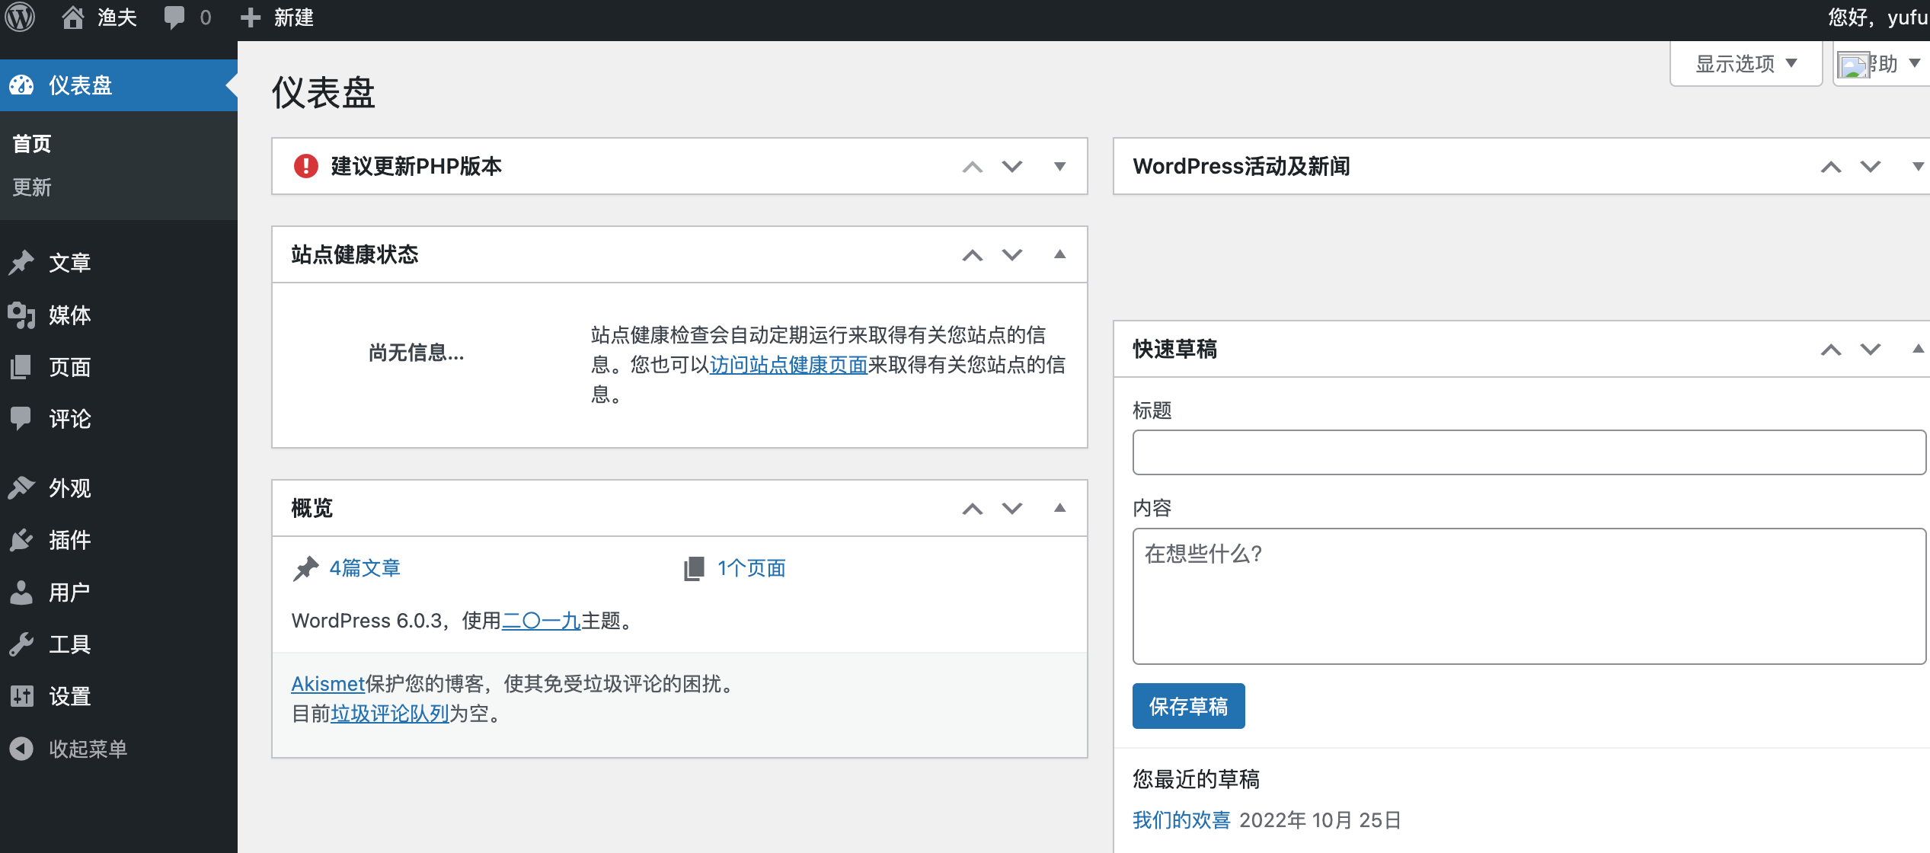Focus the 内容 textarea 在想些什么?
The height and width of the screenshot is (853, 1930).
click(x=1529, y=596)
